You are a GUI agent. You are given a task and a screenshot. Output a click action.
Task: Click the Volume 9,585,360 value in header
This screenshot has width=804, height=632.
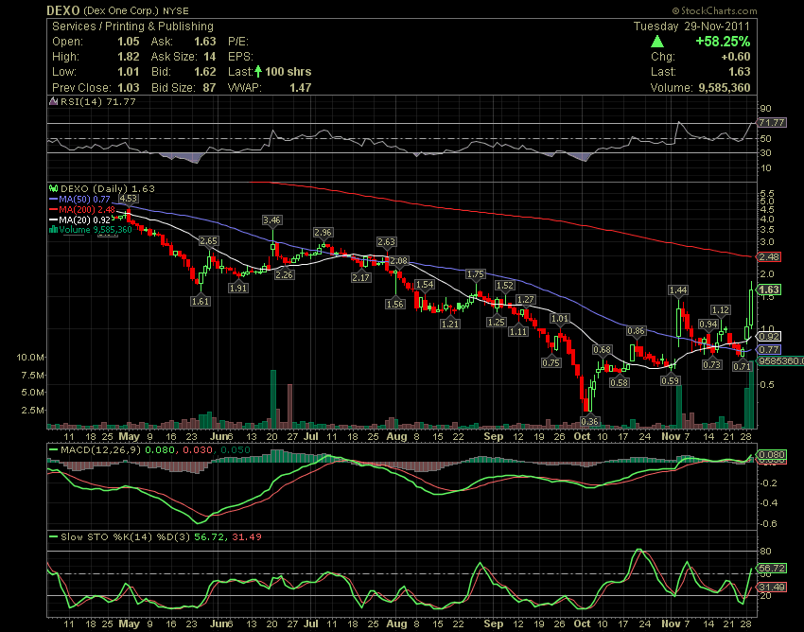click(x=724, y=88)
